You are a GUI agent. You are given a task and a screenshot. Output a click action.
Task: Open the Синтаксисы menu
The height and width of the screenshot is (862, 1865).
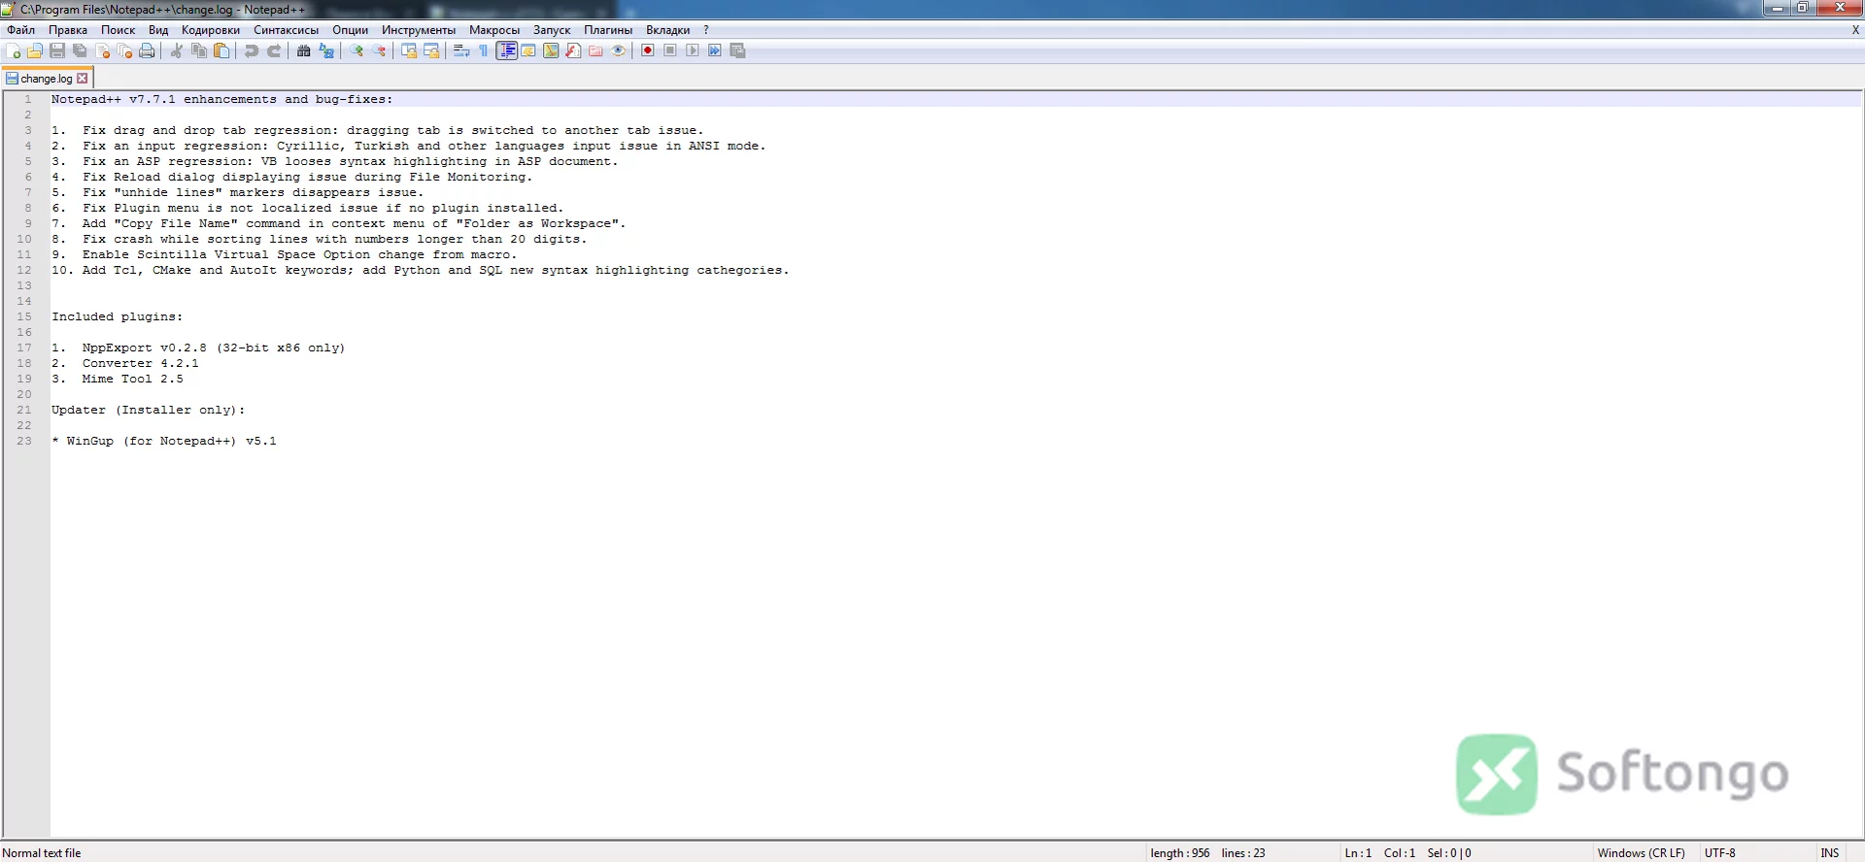tap(287, 30)
